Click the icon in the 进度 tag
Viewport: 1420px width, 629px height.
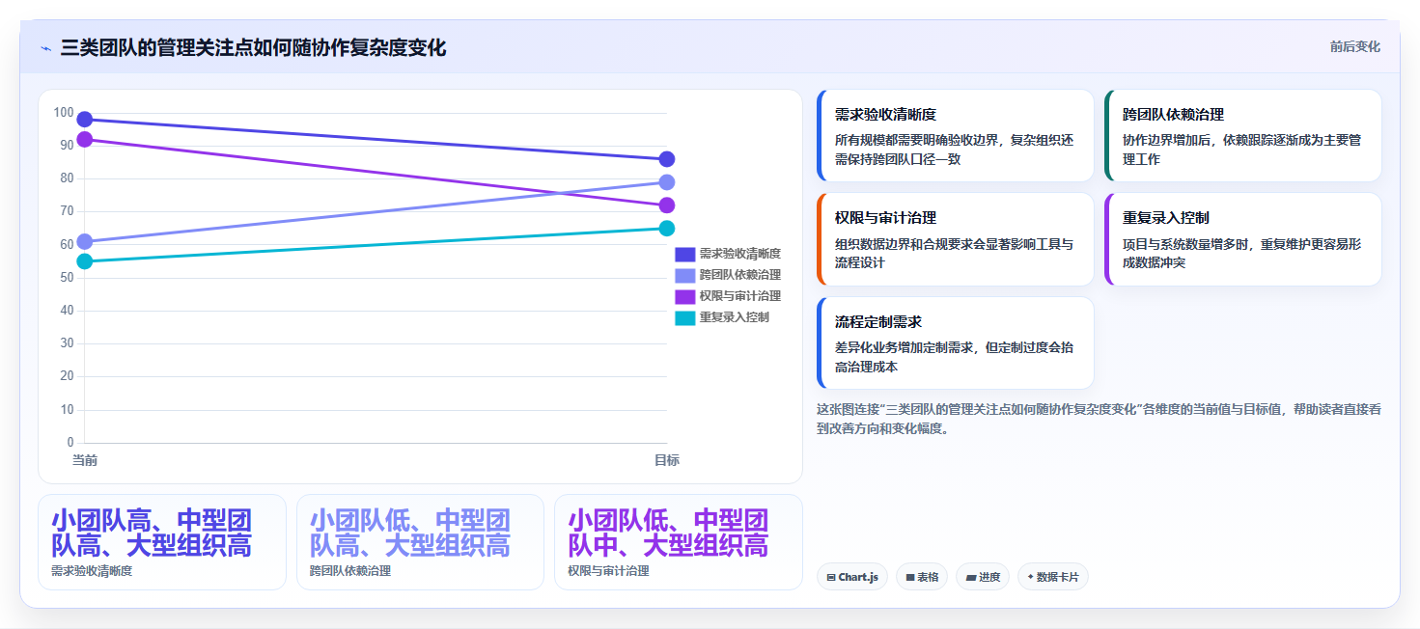[x=971, y=577]
